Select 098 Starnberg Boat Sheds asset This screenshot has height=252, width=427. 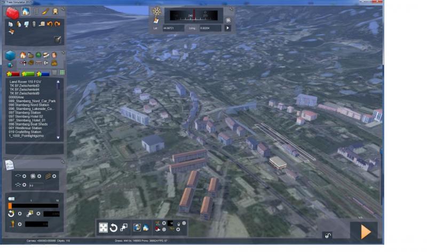[28, 124]
